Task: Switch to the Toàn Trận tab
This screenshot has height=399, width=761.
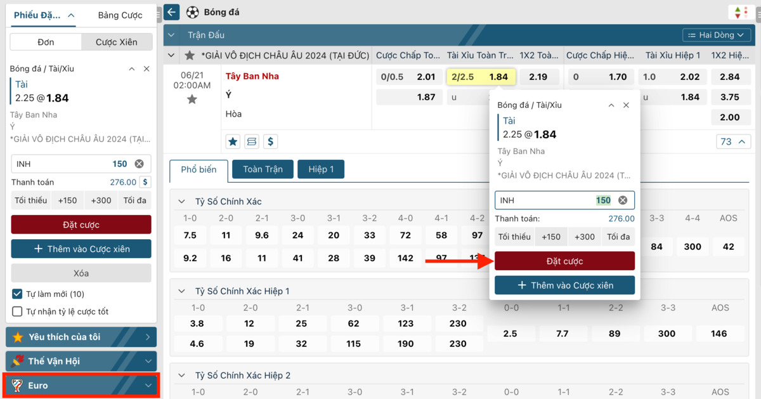Action: click(x=262, y=169)
